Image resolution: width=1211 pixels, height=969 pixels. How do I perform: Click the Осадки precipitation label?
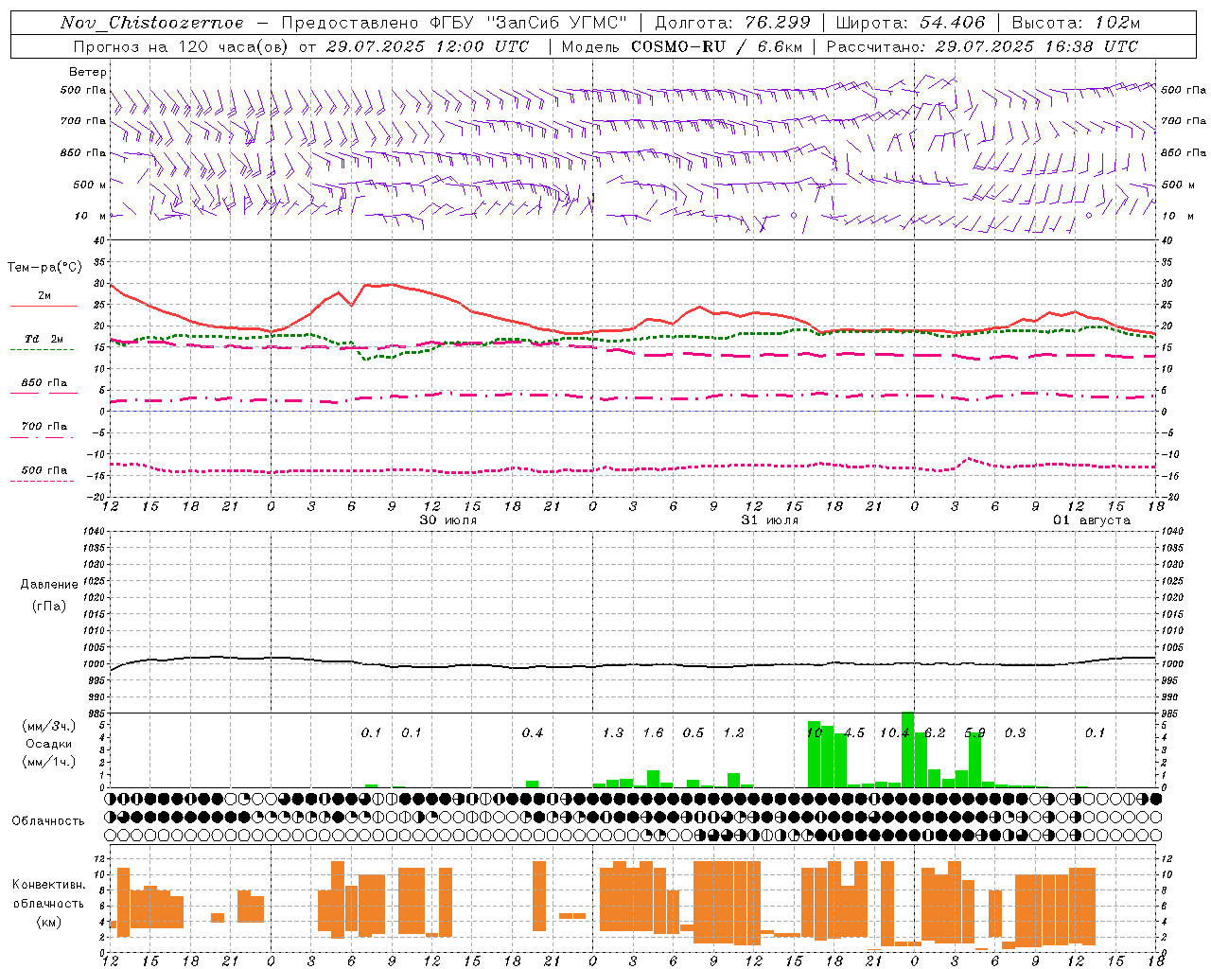(x=49, y=744)
